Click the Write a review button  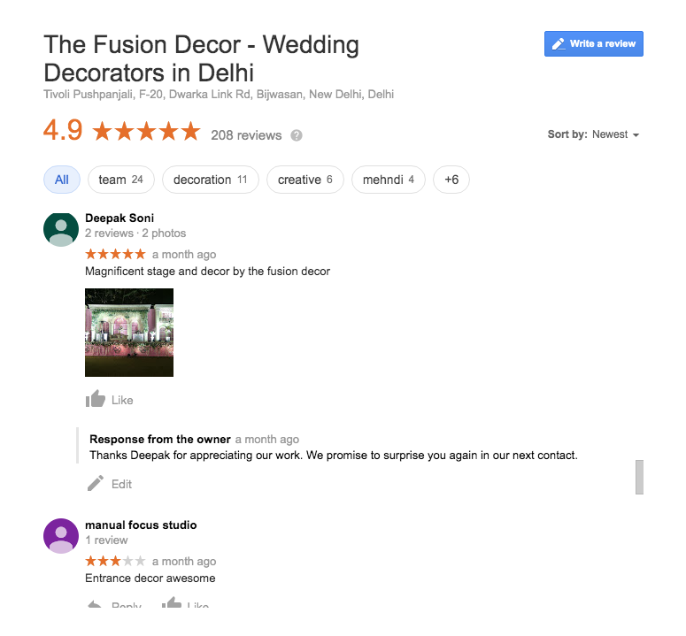tap(594, 43)
